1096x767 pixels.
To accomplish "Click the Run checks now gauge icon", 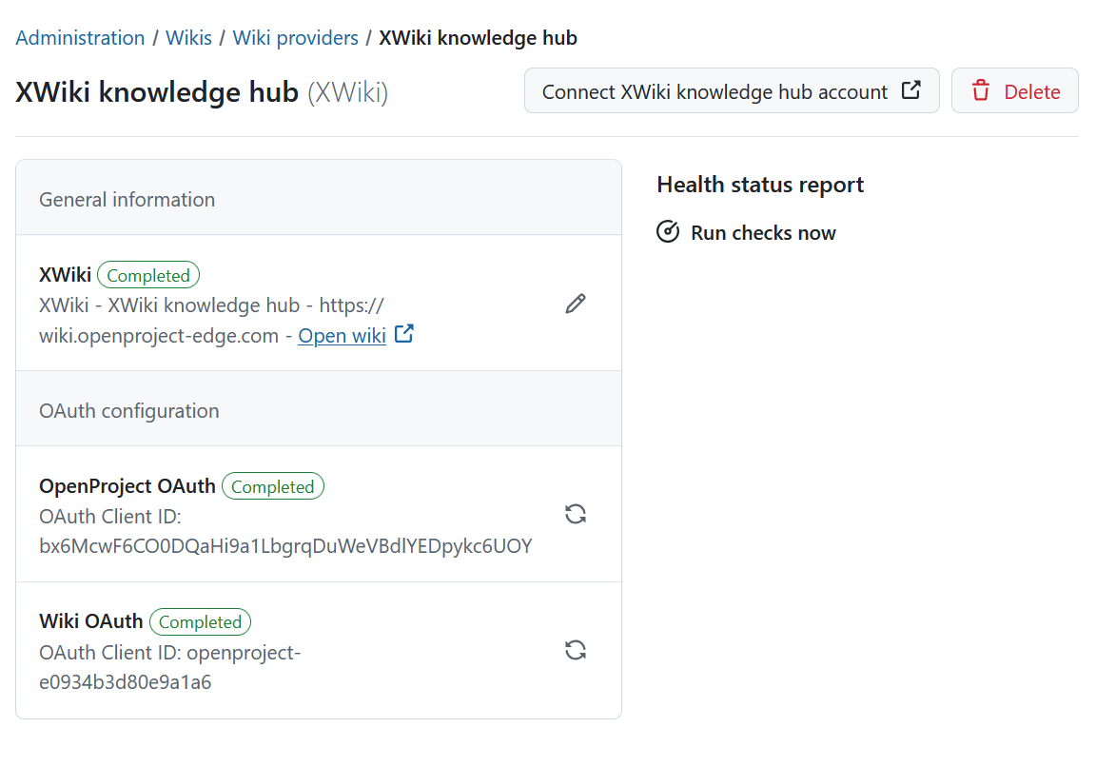I will 668,231.
